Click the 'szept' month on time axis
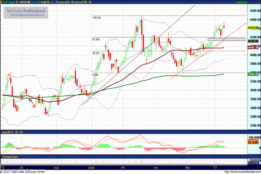This screenshot has width=261, height=174. coord(90,167)
